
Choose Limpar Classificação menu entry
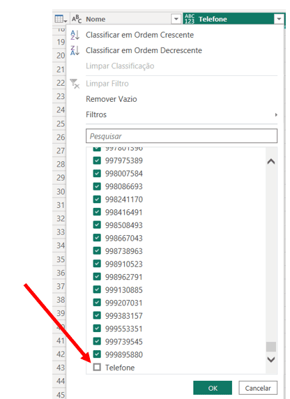(x=120, y=66)
